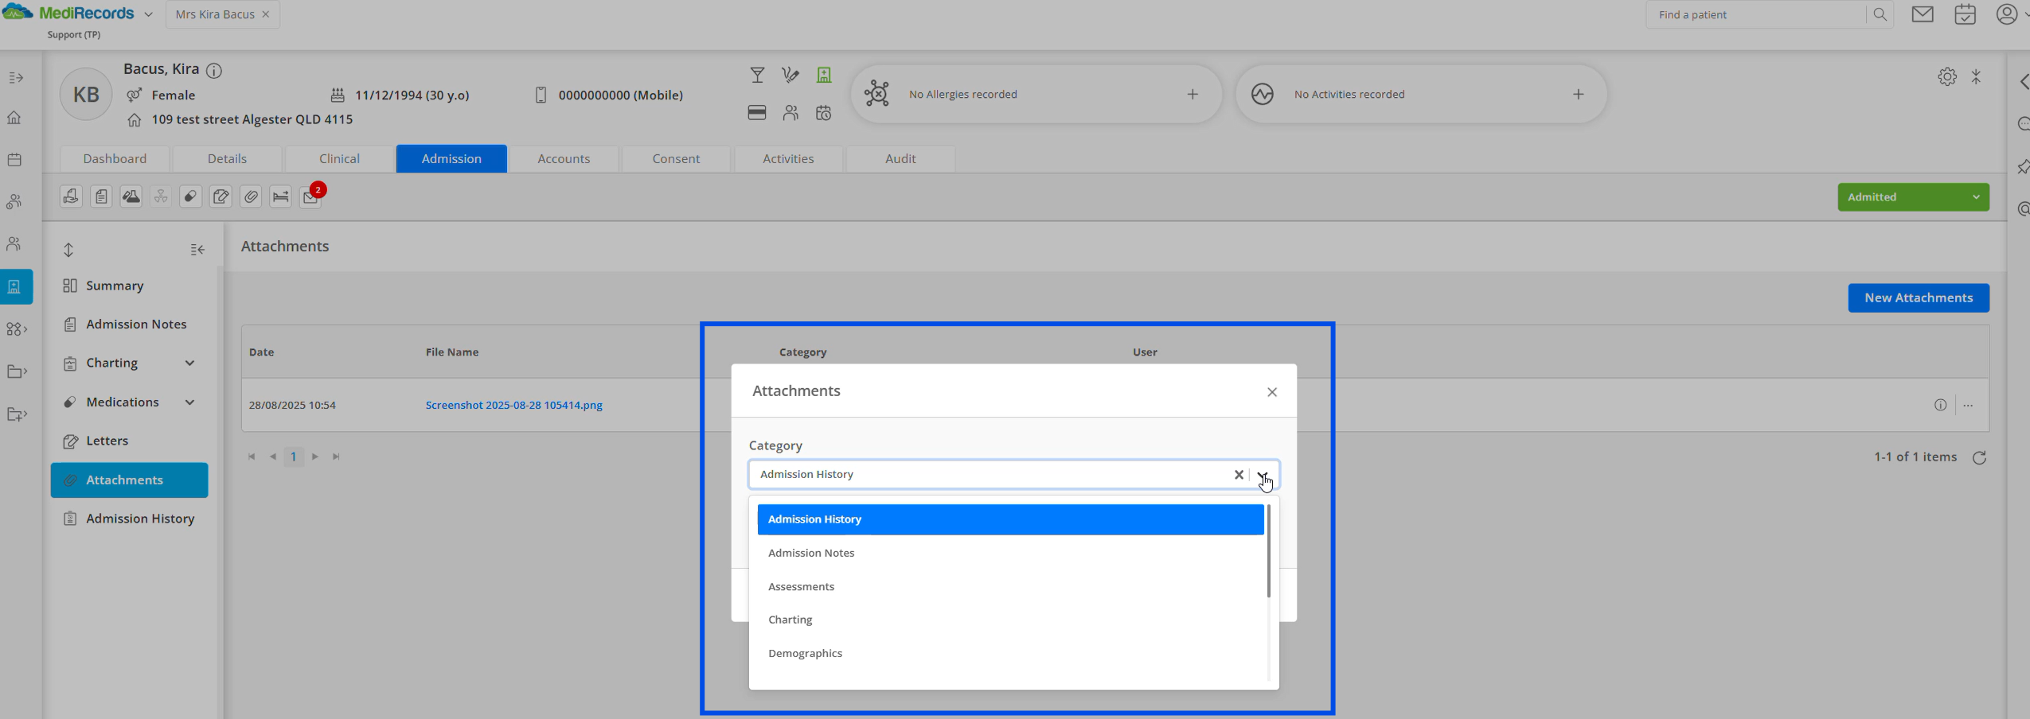Open the appointment calendar-clock icon near patient header
Image resolution: width=2030 pixels, height=719 pixels.
[824, 112]
